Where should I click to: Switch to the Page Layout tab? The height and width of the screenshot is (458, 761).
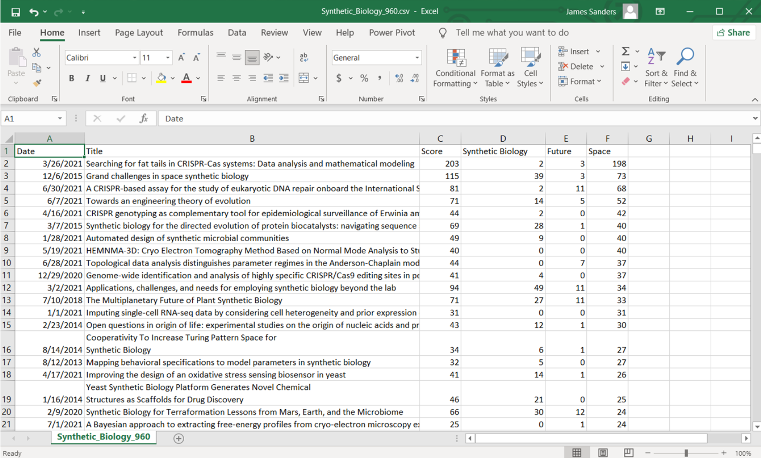pos(139,33)
